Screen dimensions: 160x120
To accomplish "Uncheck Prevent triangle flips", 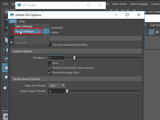I will 50,72.
